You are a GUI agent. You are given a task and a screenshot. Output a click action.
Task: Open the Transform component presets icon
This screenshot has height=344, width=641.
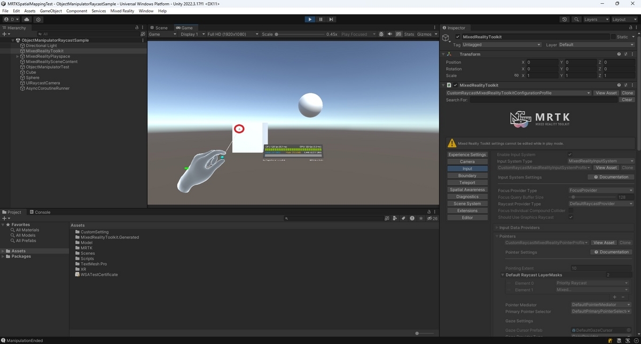click(626, 54)
